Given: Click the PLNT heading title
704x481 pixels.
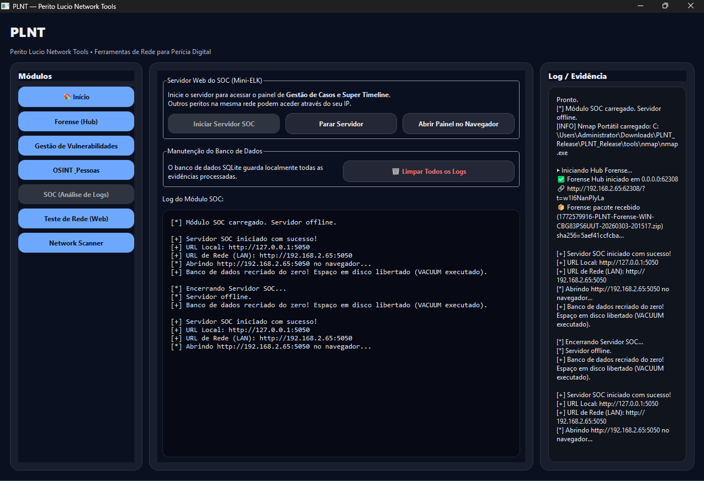Looking at the screenshot, I should tap(28, 33).
